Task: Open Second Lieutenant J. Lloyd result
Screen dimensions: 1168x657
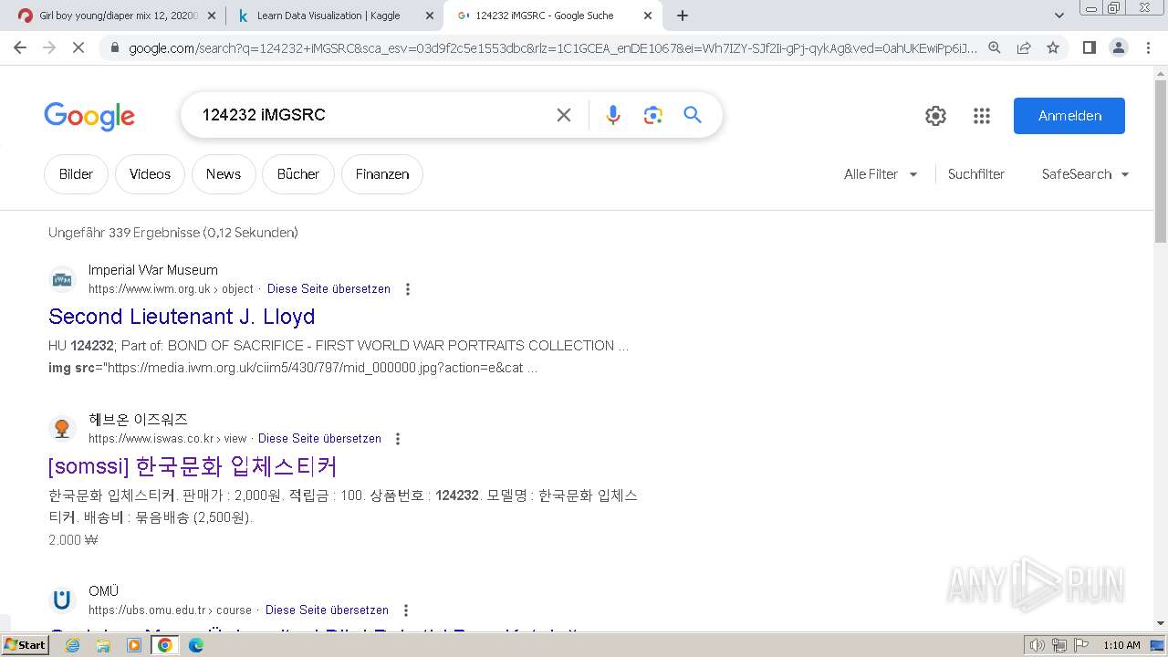Action: click(x=182, y=317)
